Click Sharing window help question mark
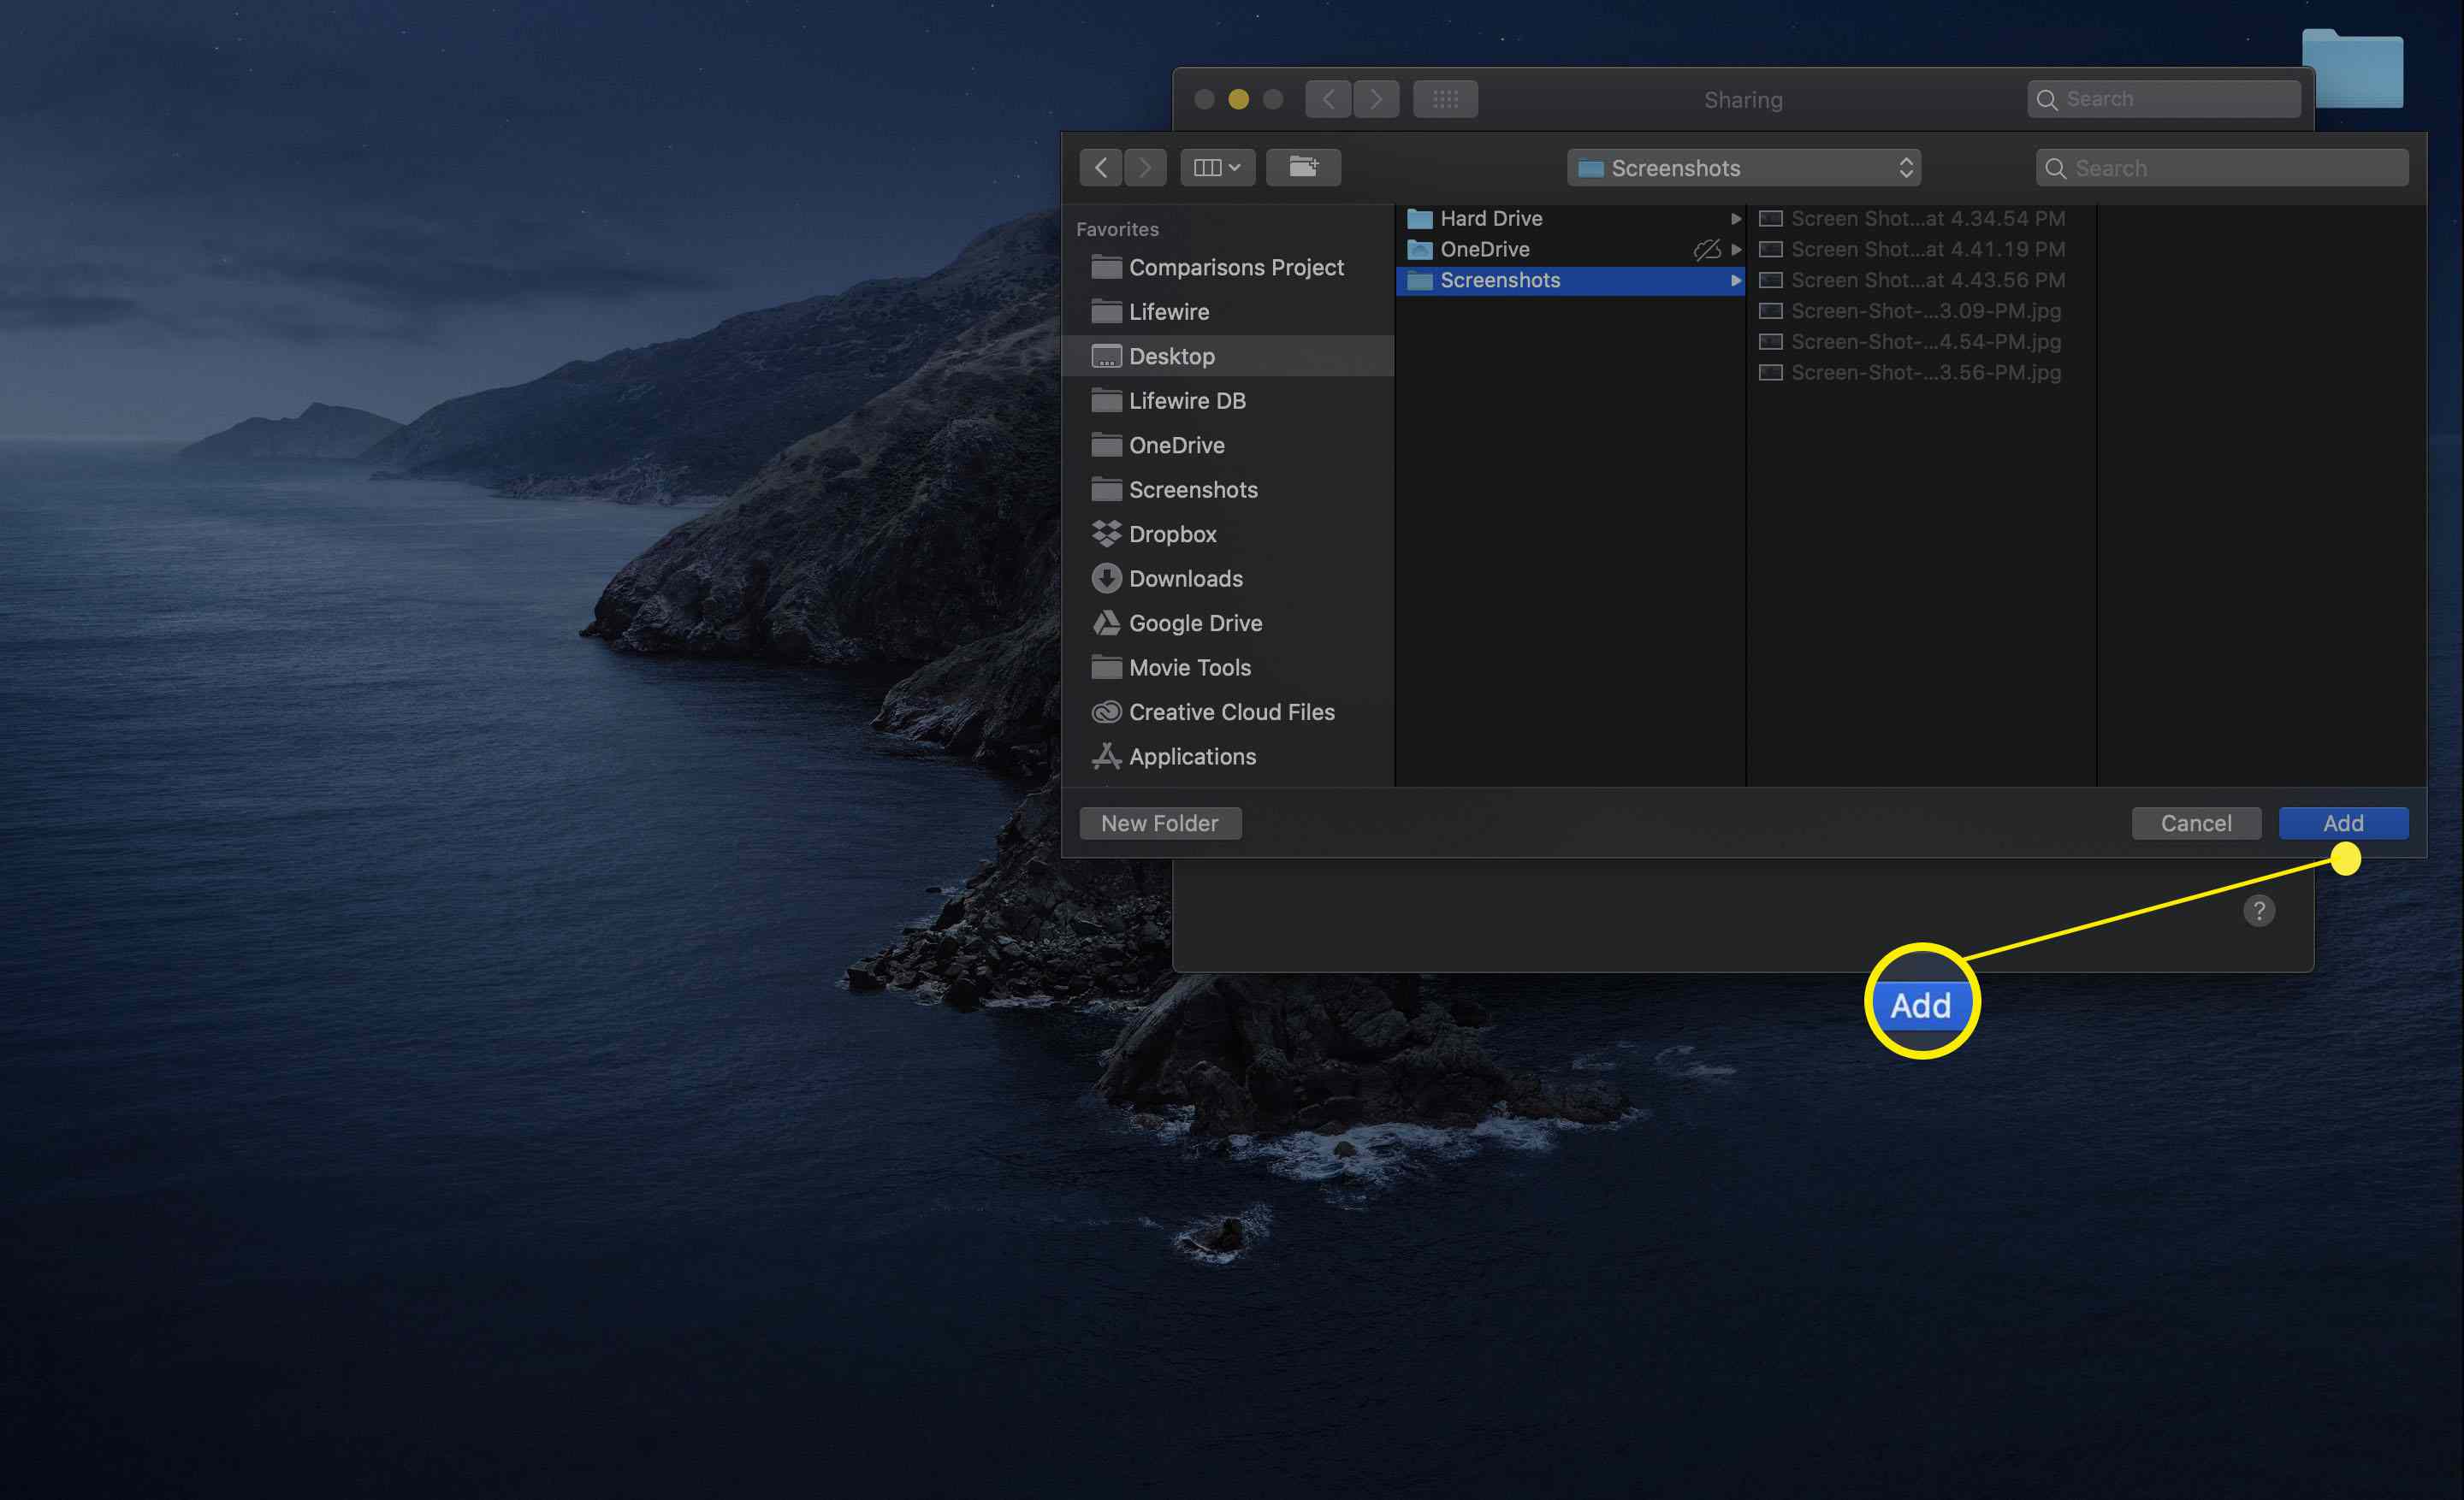The image size is (2464, 1500). pyautogui.click(x=2259, y=911)
